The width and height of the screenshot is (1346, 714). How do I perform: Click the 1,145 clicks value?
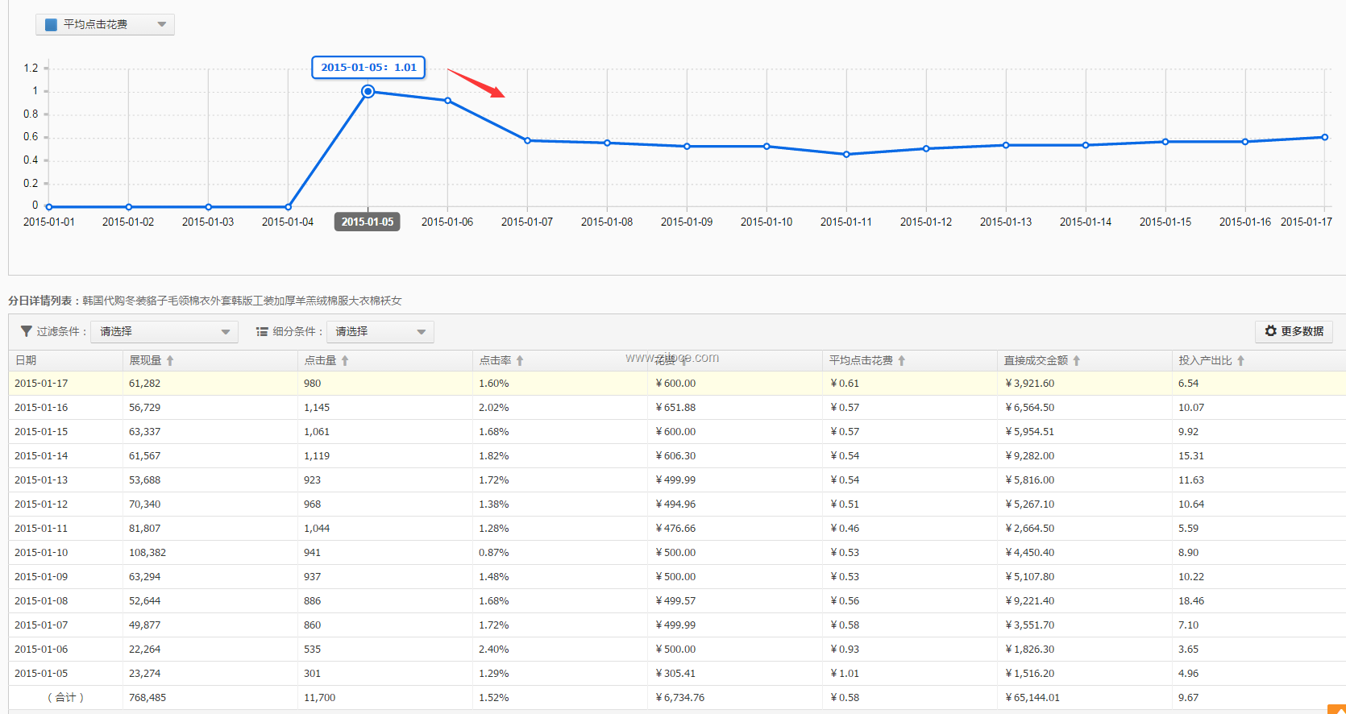point(317,408)
